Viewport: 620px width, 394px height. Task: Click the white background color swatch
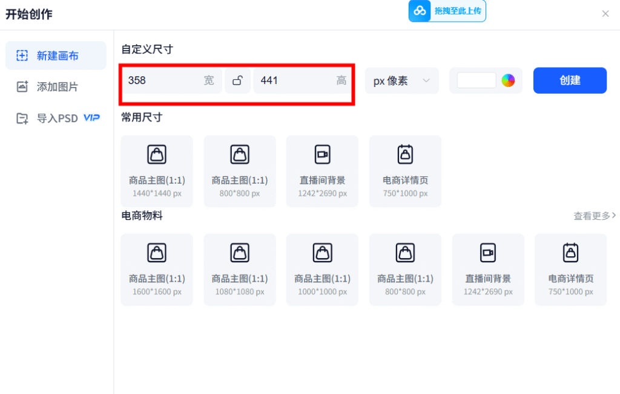477,80
